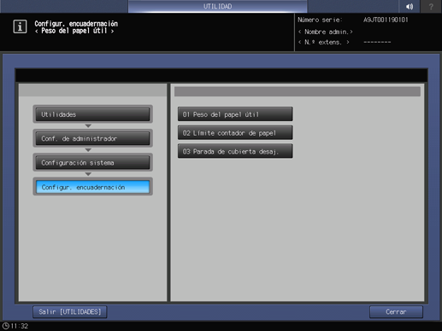The width and height of the screenshot is (442, 331).
Task: Select the UTILIDAD tab
Action: [217, 6]
